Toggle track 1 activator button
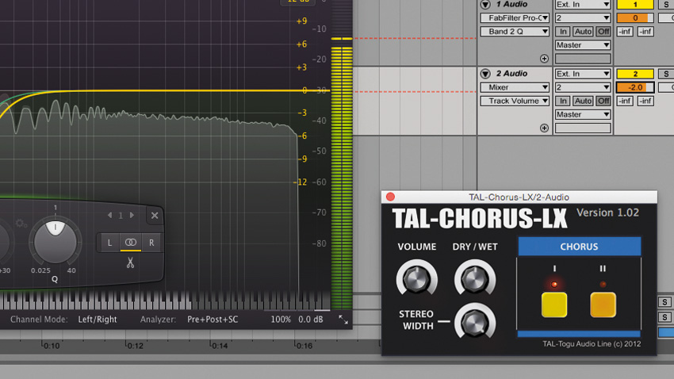 [x=635, y=4]
